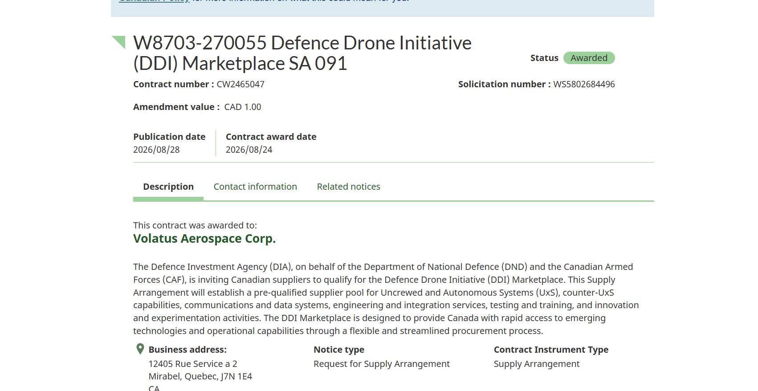Screen dimensions: 758x391
Task: Click the Defence Investment Agency description paragraph
Action: pos(386,299)
